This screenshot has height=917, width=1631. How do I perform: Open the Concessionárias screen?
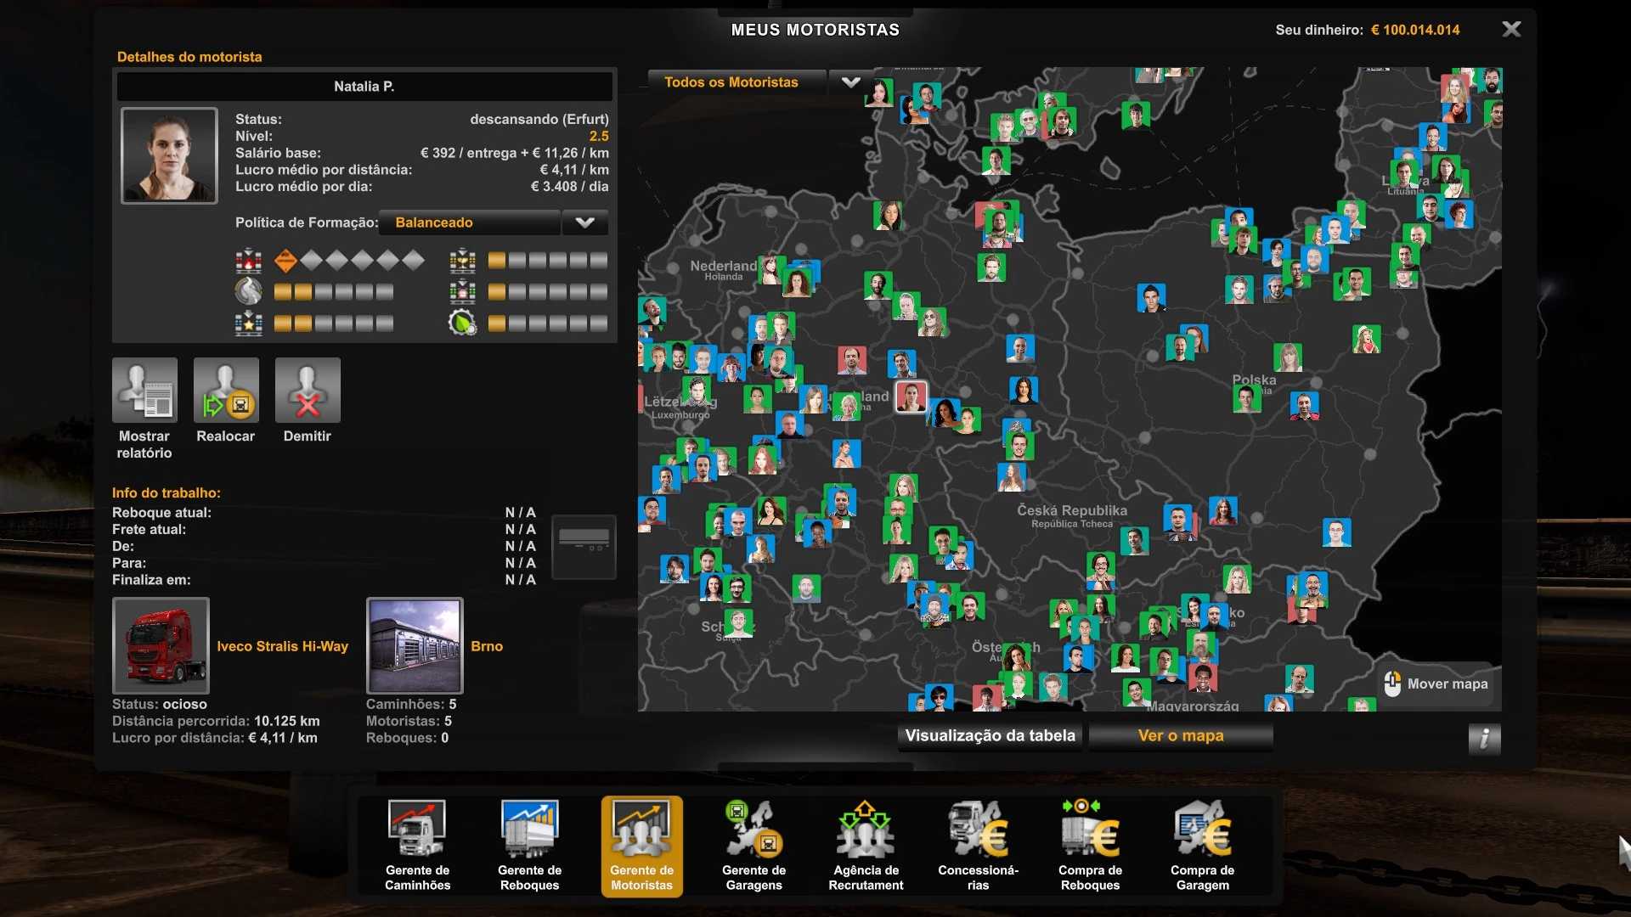pyautogui.click(x=978, y=845)
